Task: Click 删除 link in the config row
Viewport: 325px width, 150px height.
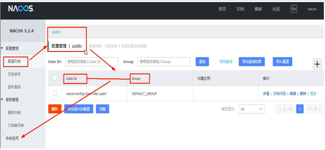Action: (303, 93)
